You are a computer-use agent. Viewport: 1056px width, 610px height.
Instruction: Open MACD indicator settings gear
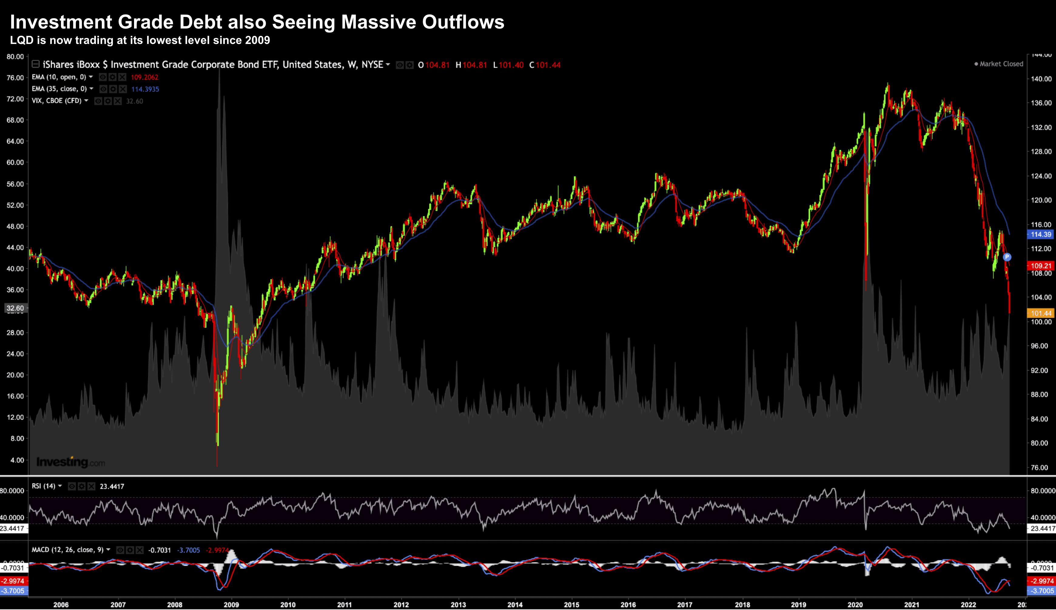coord(130,550)
